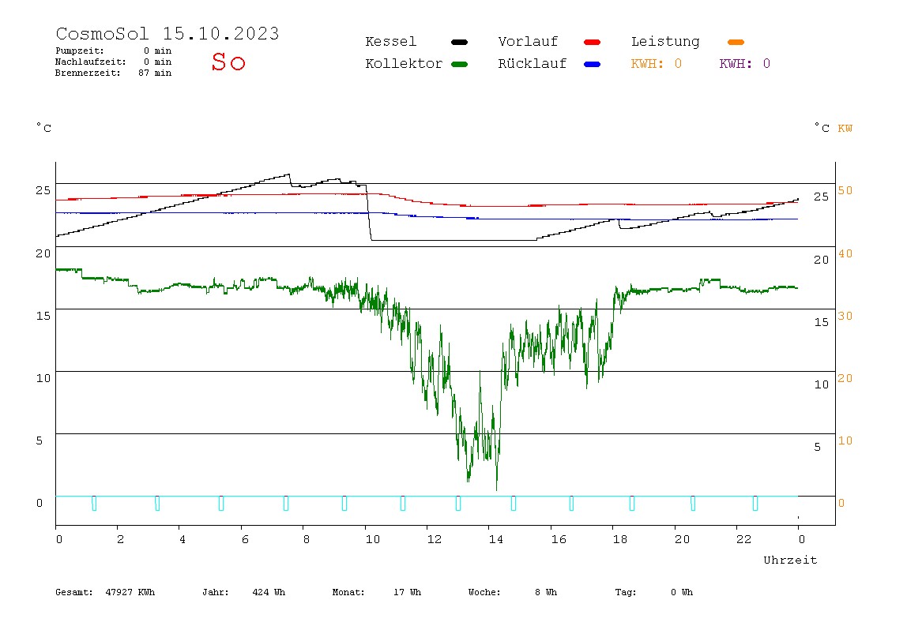Click the orange Leistung legend swatch

(736, 42)
